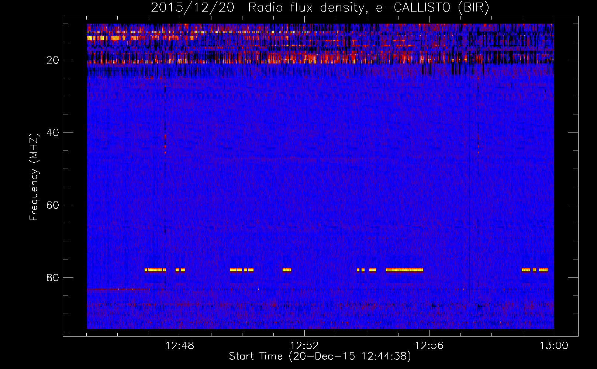This screenshot has height=369, width=597.
Task: Click the '12:56' time tick label
Action: (x=429, y=346)
